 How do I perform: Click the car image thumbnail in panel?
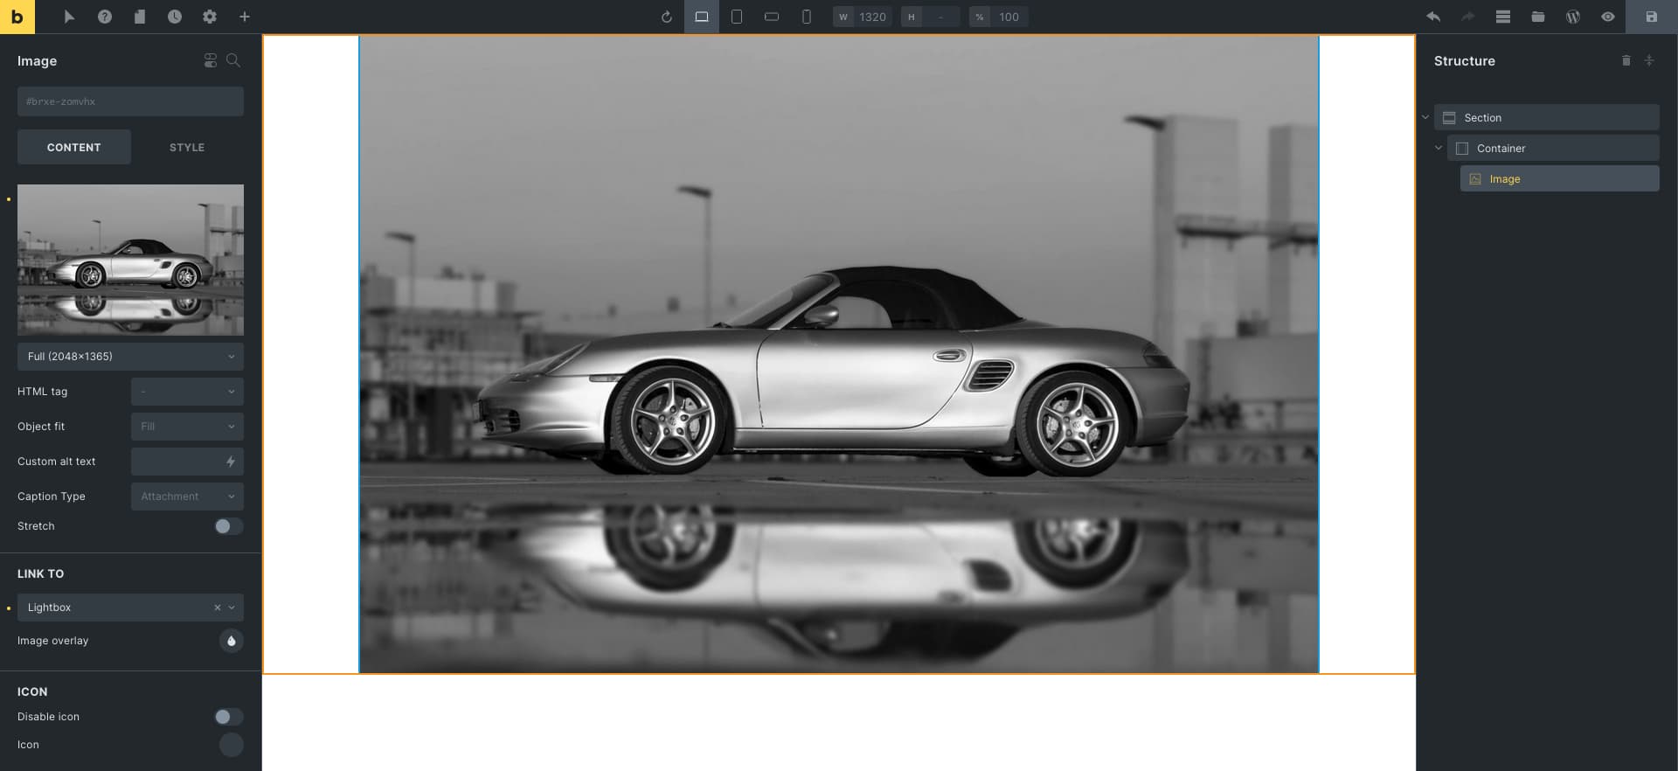tap(130, 260)
